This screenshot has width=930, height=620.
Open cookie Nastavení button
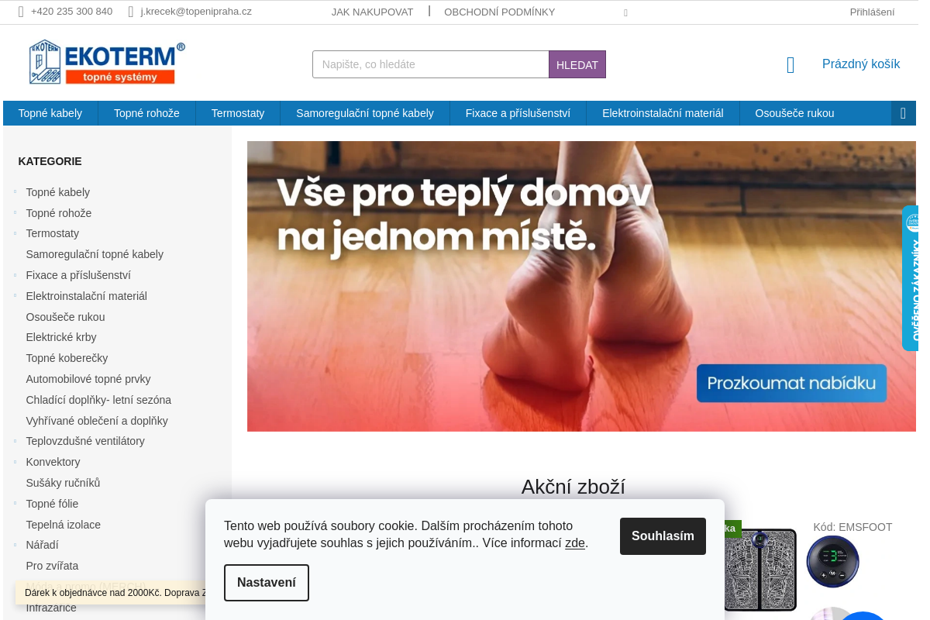click(x=267, y=583)
